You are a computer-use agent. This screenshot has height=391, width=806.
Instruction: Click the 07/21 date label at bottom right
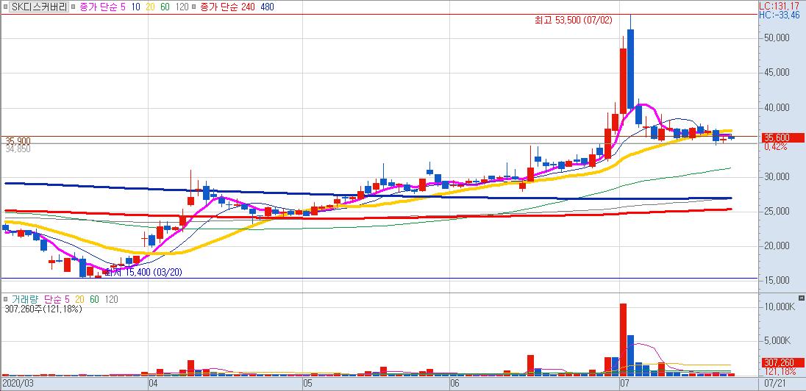point(776,384)
